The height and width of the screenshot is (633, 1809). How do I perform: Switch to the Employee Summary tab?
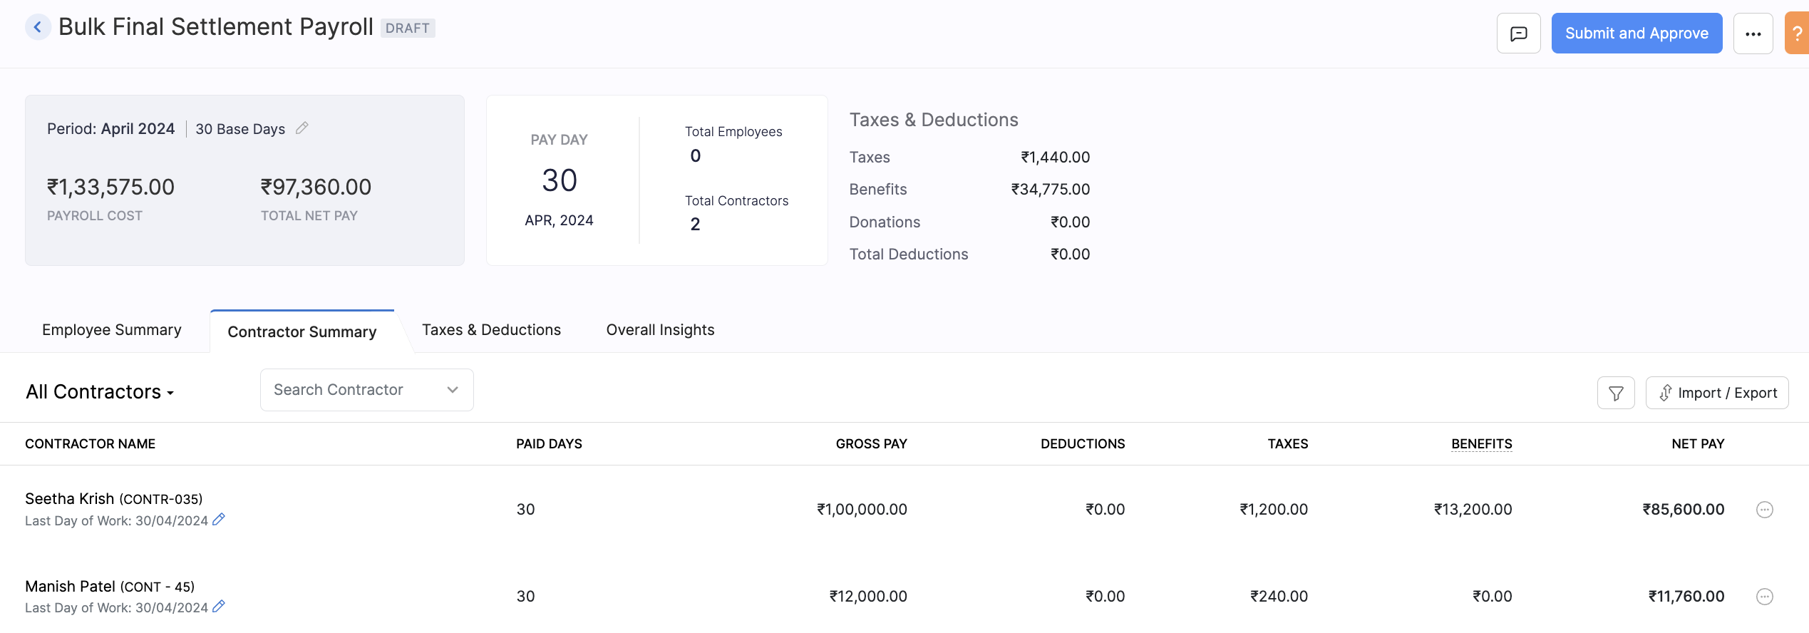(112, 330)
